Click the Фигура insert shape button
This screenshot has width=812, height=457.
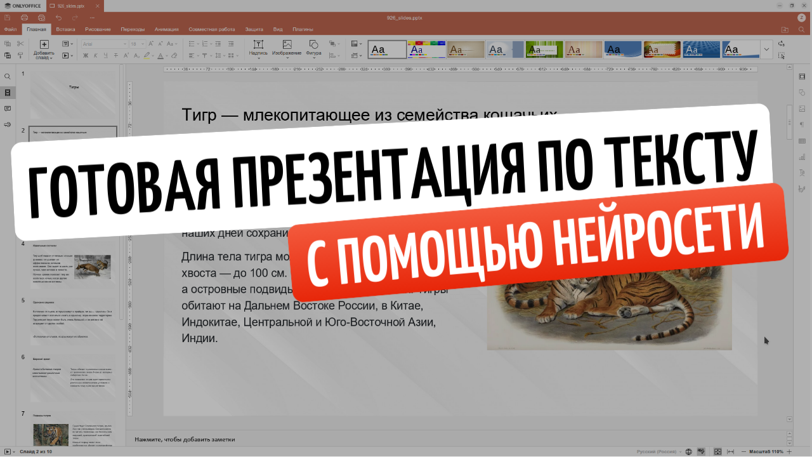point(313,48)
